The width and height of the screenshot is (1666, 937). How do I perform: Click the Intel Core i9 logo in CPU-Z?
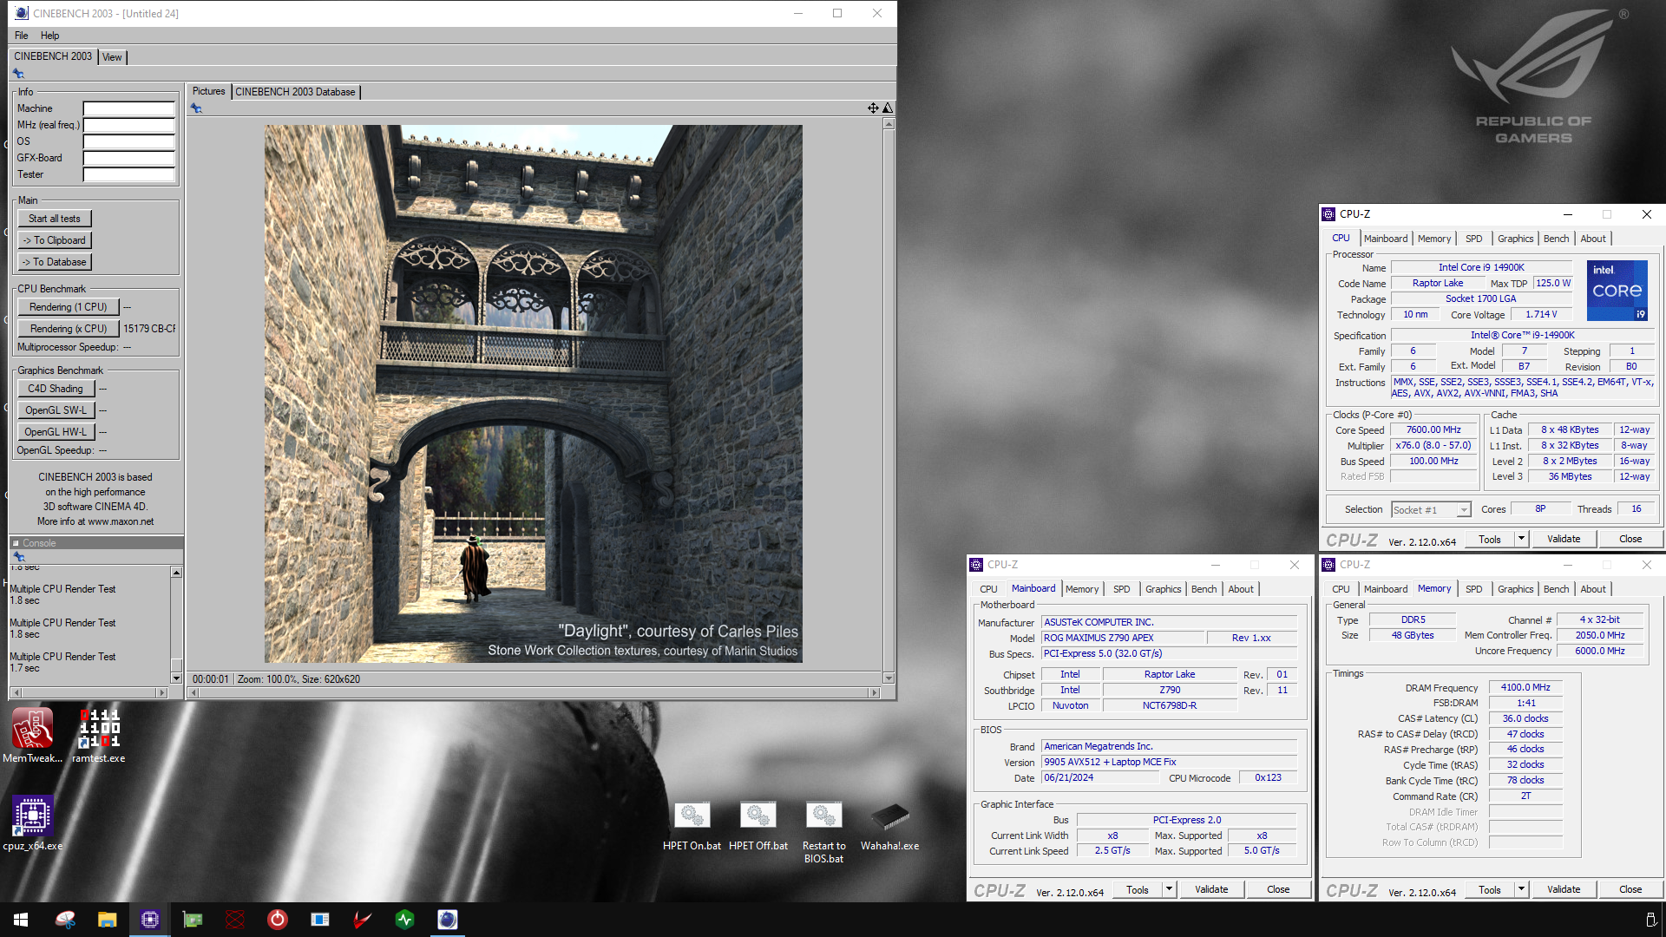[x=1617, y=291]
